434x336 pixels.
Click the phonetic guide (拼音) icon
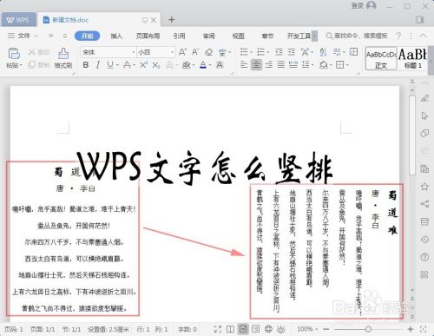coord(222,52)
